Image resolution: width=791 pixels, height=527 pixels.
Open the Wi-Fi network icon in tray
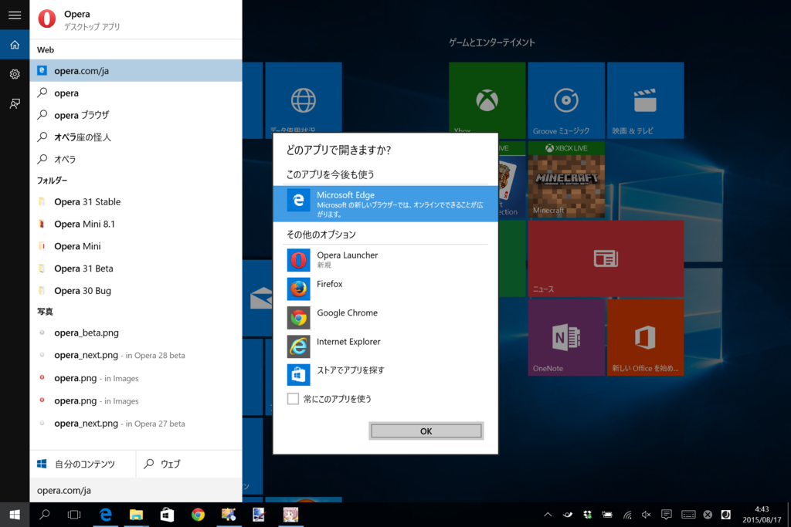click(627, 515)
